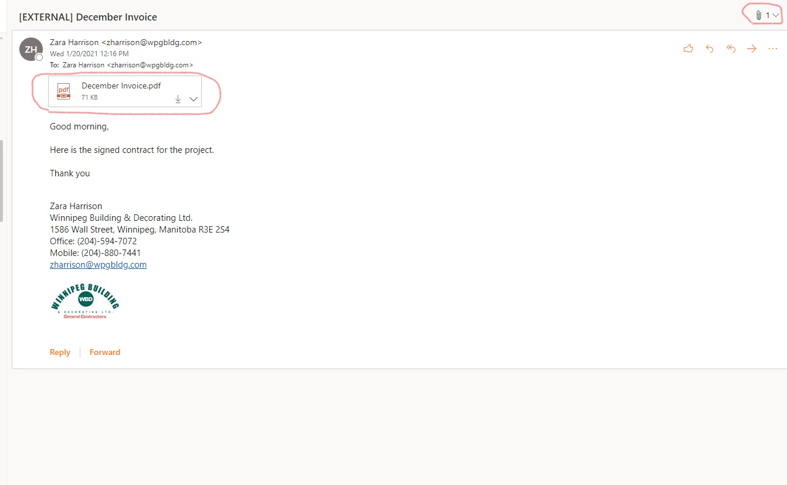
Task: Click the ZH sender avatar
Action: [x=30, y=49]
